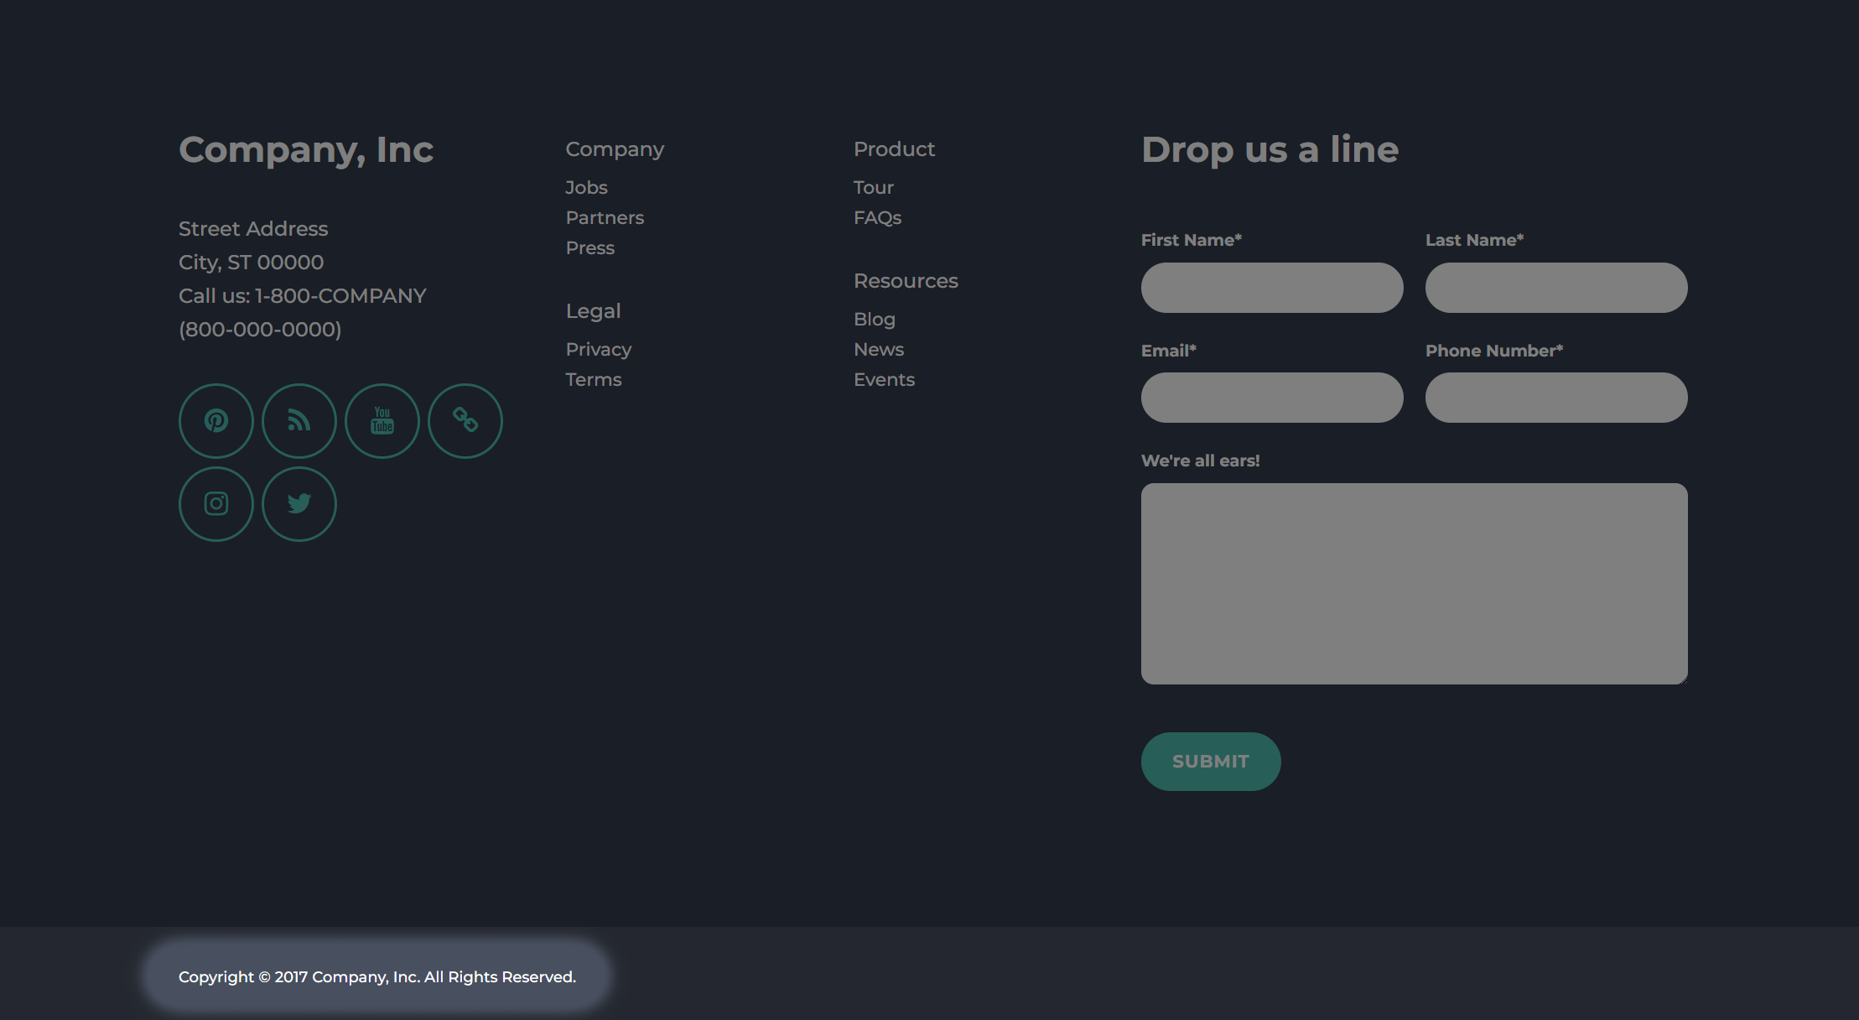Viewport: 1859px width, 1020px height.
Task: Click the Partners link
Action: pyautogui.click(x=605, y=217)
